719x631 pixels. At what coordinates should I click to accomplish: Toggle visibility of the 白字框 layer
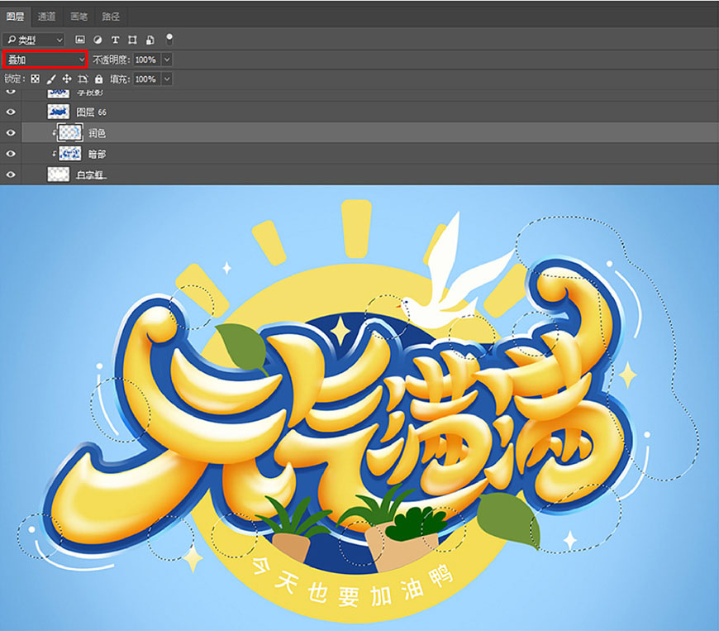click(11, 174)
